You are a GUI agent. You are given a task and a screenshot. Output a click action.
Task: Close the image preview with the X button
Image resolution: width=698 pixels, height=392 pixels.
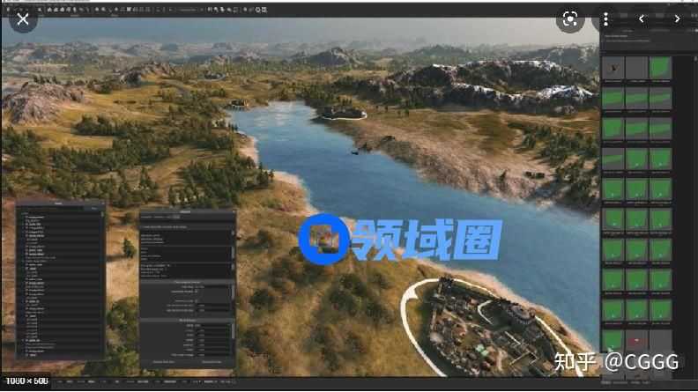point(23,18)
